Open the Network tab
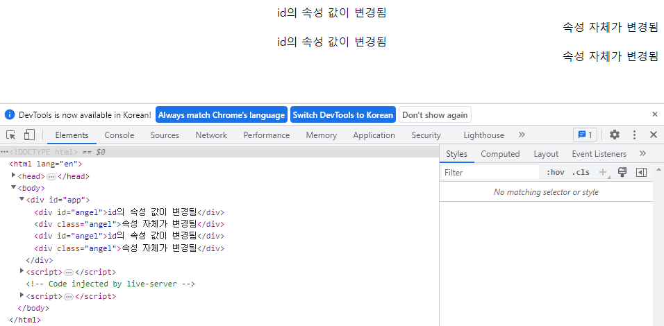Image resolution: width=664 pixels, height=326 pixels. point(211,135)
